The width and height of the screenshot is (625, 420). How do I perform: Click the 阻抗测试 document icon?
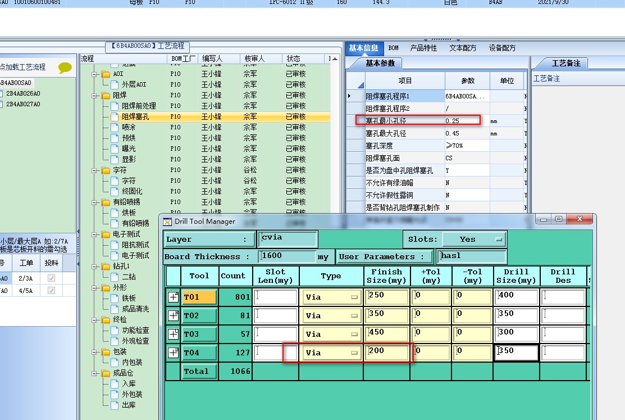point(115,245)
